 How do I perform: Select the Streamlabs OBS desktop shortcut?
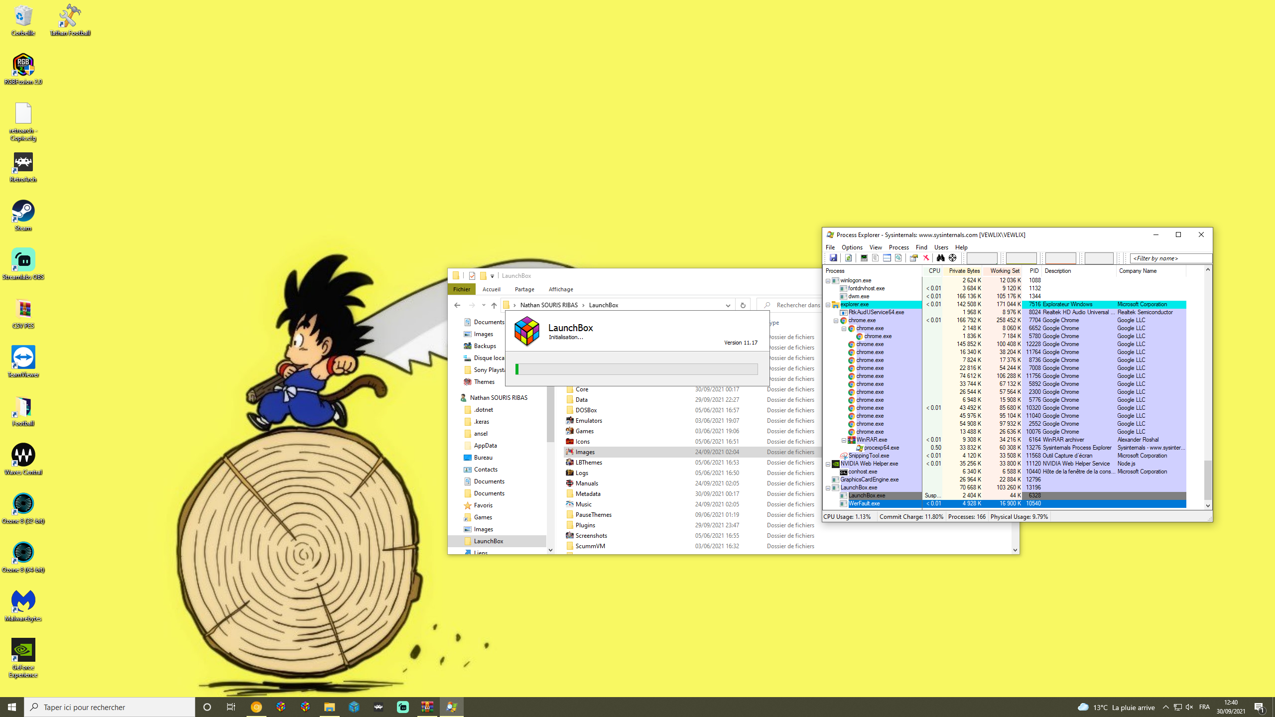[x=23, y=265]
